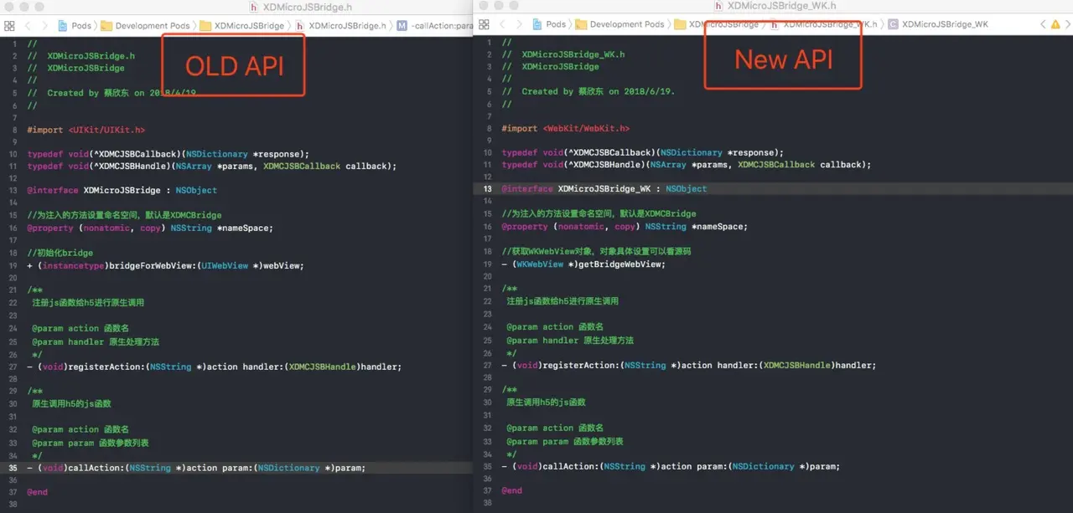The width and height of the screenshot is (1073, 513).
Task: Go forward in XDMicroJSBridge_WK.h window
Action: coord(519,24)
